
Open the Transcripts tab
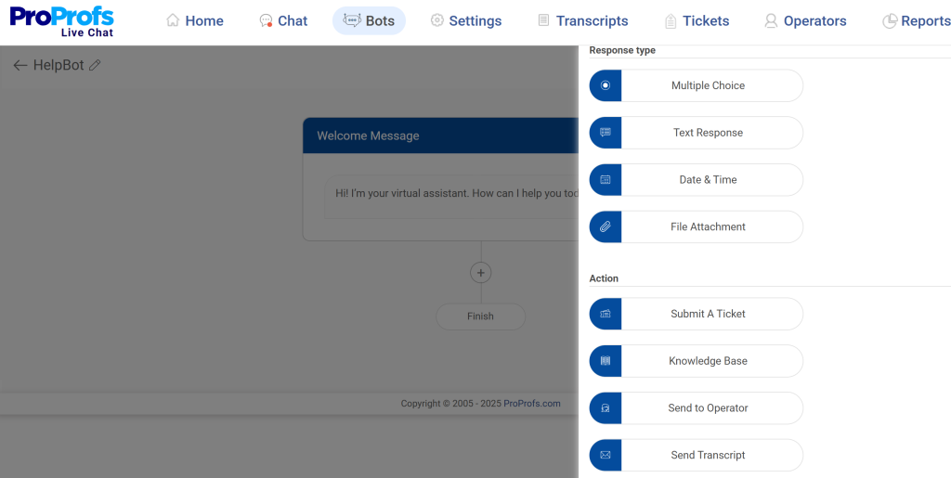click(582, 20)
